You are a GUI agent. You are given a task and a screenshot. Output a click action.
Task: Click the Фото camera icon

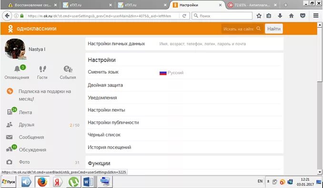(x=9, y=162)
